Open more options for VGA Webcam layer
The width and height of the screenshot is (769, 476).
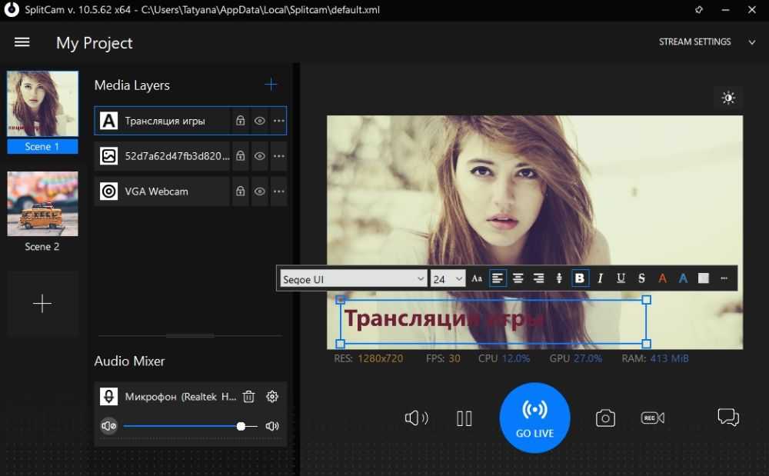278,191
